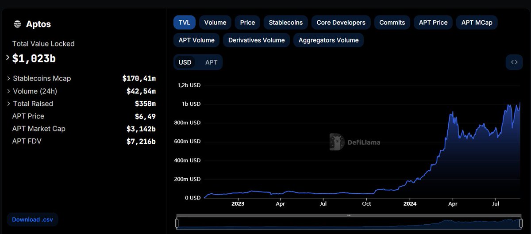531x234 pixels.
Task: Toggle the Price chart series
Action: click(x=248, y=22)
